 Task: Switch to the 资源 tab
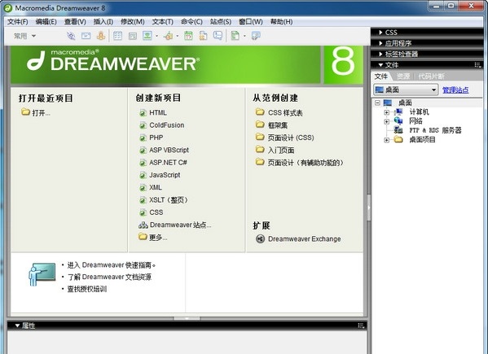pyautogui.click(x=403, y=76)
